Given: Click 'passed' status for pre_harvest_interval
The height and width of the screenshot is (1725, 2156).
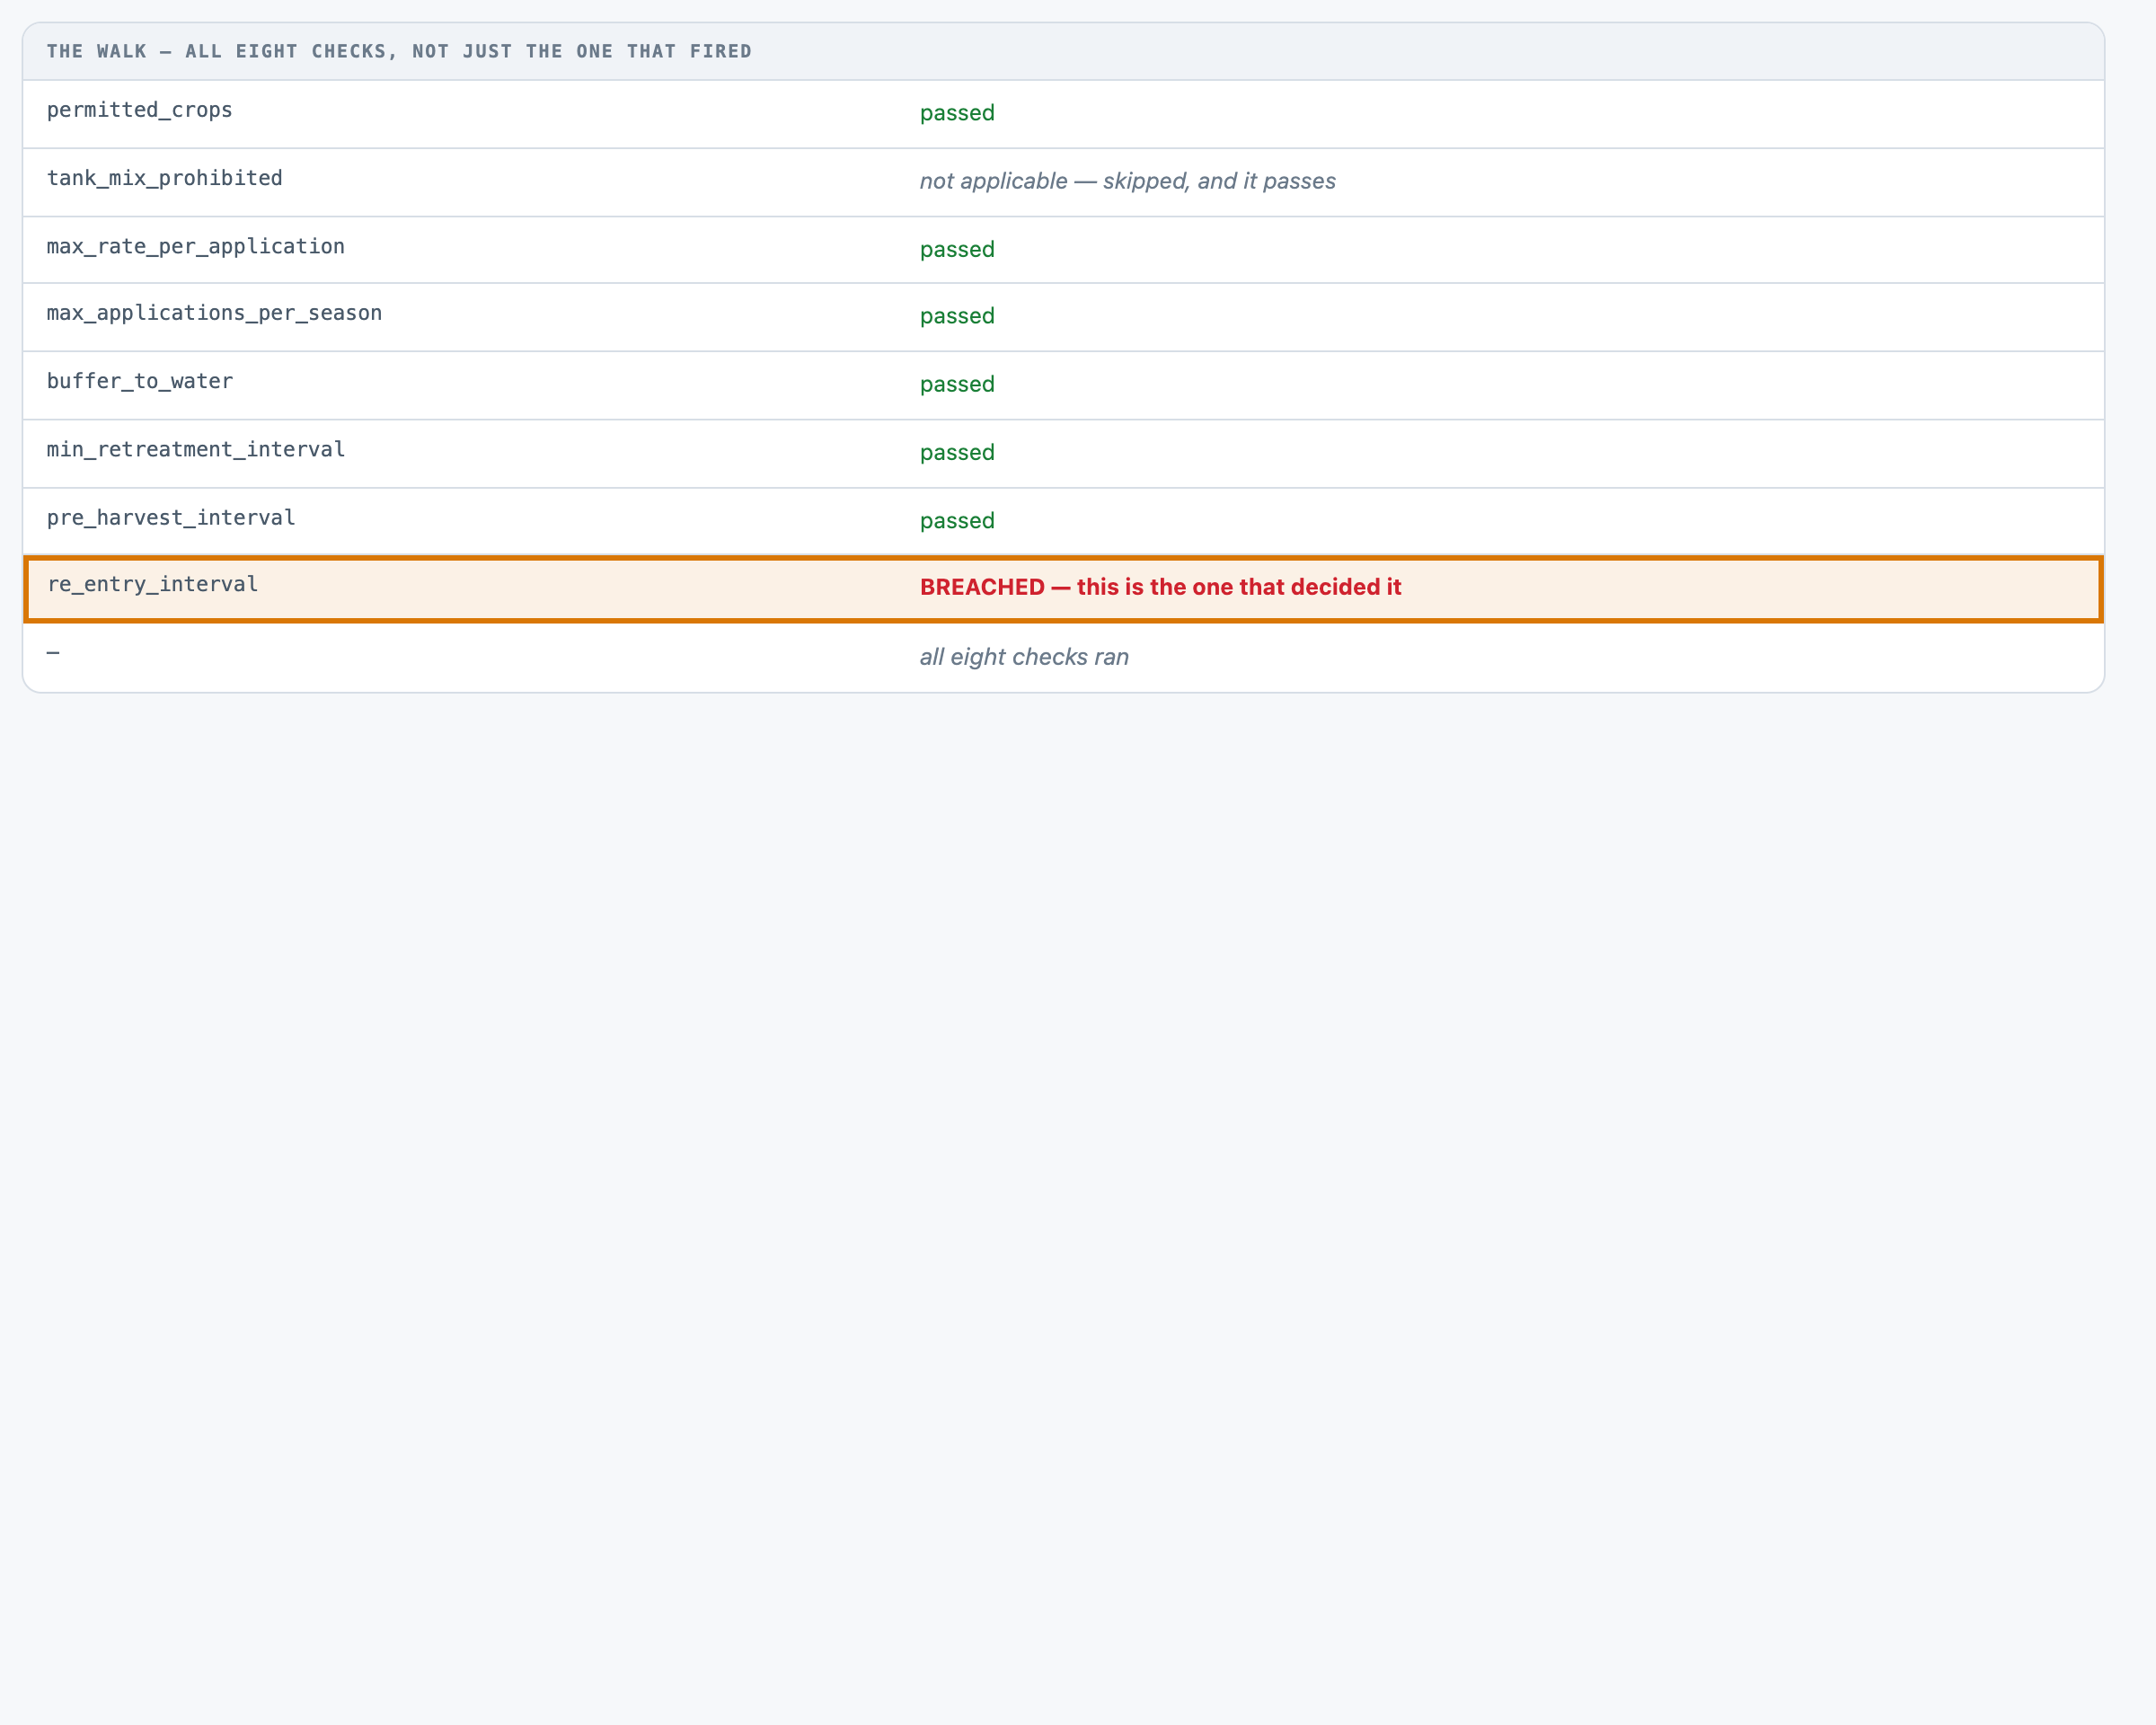Looking at the screenshot, I should click(x=957, y=520).
